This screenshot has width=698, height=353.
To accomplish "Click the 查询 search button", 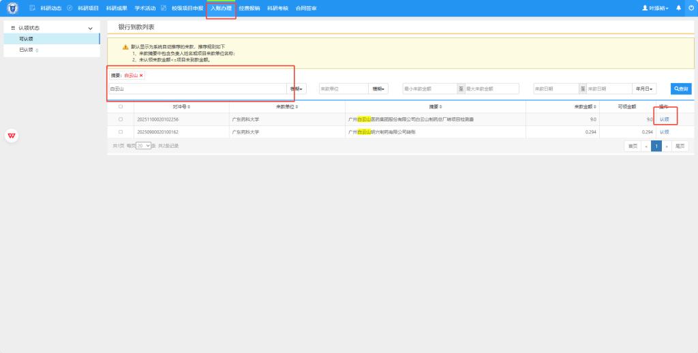I will tap(680, 89).
